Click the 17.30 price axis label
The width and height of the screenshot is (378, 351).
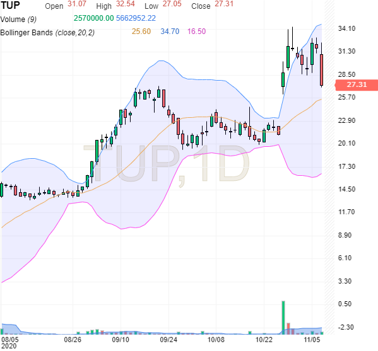[x=346, y=166]
